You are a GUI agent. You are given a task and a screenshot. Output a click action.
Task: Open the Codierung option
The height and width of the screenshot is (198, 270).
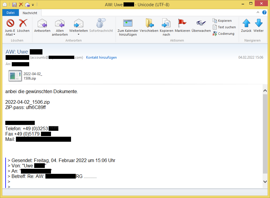[x=223, y=34]
